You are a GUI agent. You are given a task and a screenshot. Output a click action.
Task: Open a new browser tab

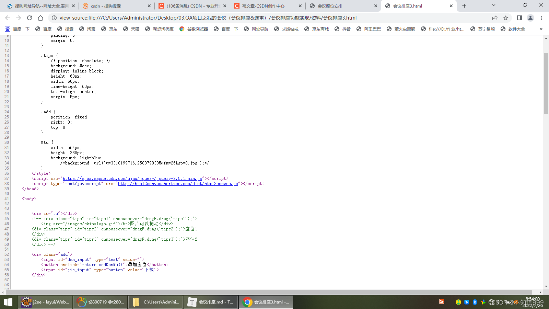tap(464, 6)
